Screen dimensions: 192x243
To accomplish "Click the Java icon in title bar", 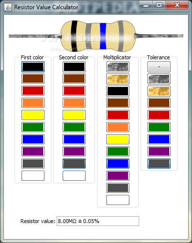I will (8, 7).
